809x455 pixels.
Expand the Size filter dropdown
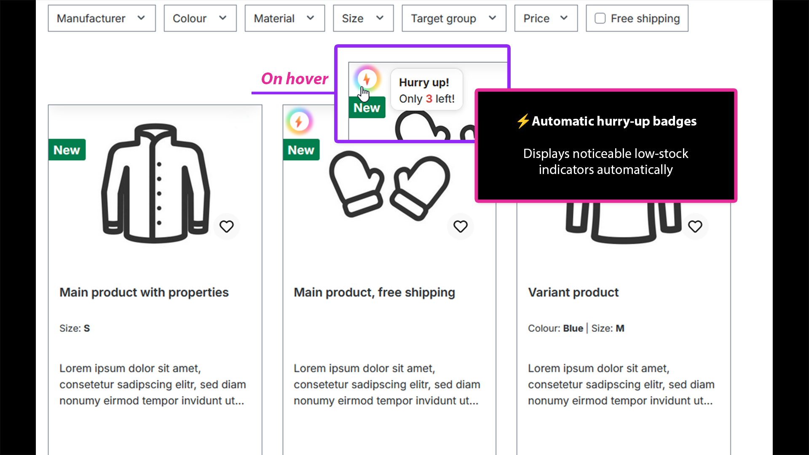tap(363, 18)
